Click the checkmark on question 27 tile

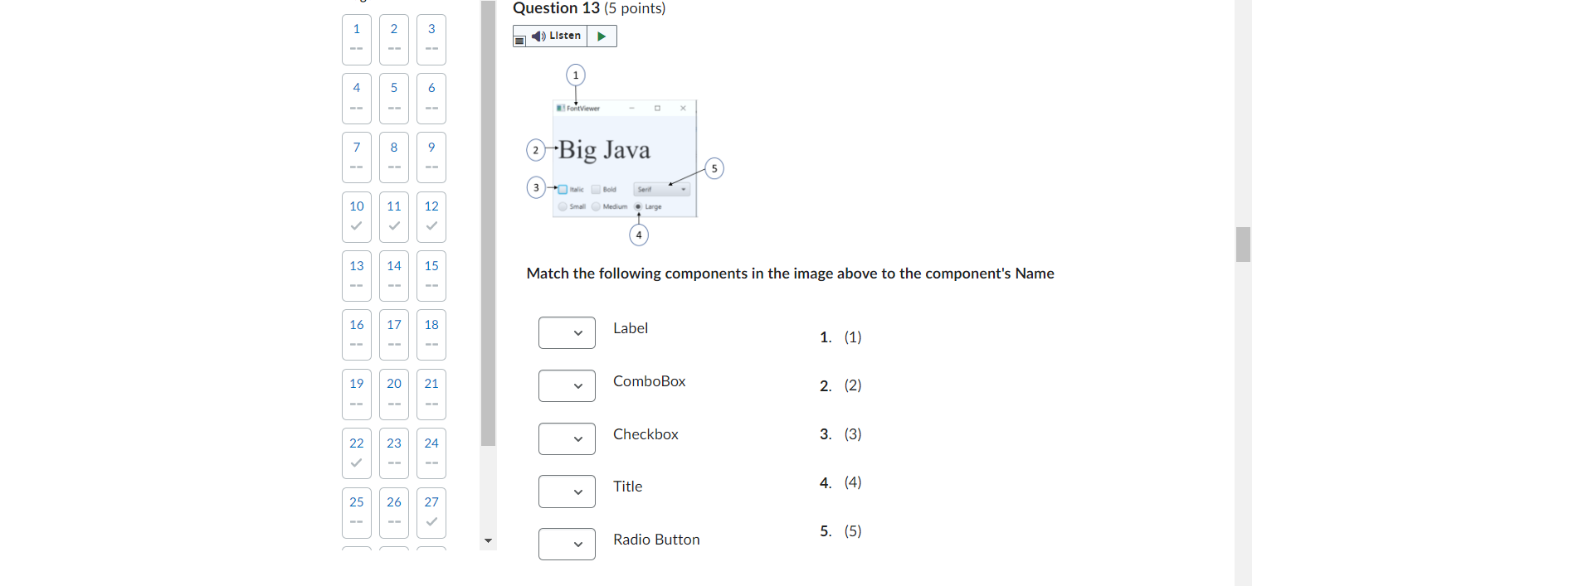click(x=431, y=521)
